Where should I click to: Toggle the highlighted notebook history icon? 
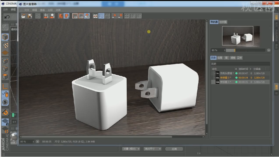pos(67,16)
